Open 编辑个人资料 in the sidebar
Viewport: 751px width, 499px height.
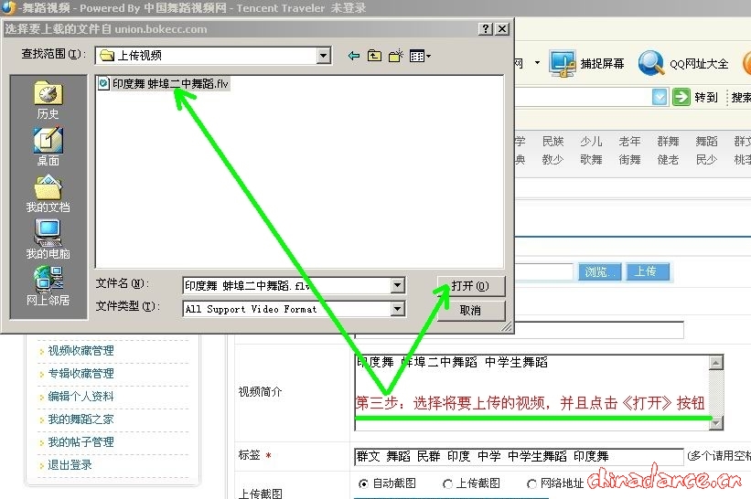pyautogui.click(x=80, y=396)
